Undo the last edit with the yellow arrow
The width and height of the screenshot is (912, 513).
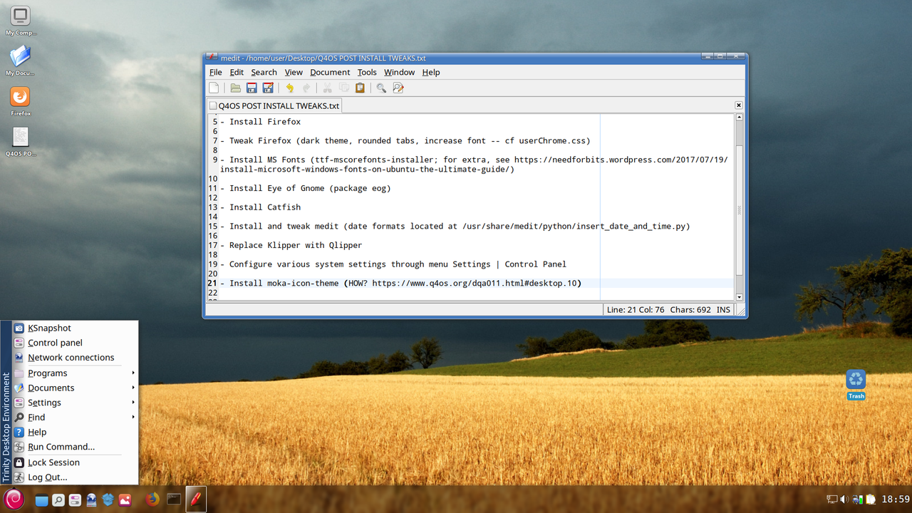pyautogui.click(x=289, y=88)
